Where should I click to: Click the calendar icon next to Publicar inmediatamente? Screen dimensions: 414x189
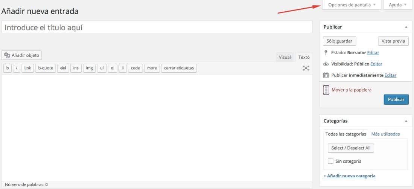[x=326, y=75]
